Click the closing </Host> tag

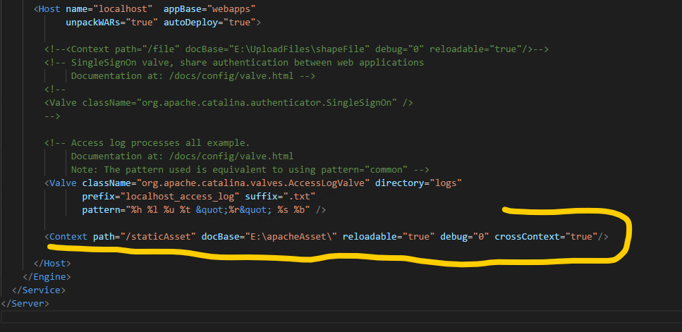click(52, 264)
